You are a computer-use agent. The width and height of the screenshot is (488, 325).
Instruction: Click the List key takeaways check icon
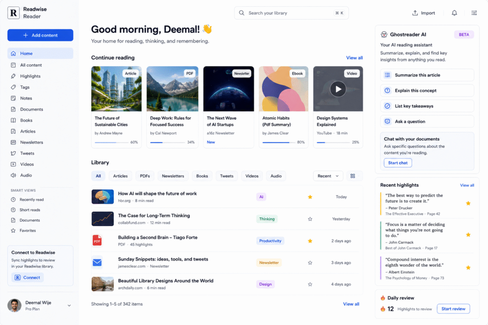[x=387, y=106]
